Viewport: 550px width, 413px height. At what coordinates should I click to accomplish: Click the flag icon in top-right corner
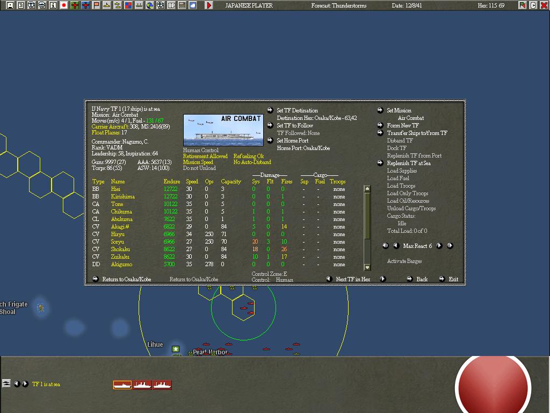point(523,5)
